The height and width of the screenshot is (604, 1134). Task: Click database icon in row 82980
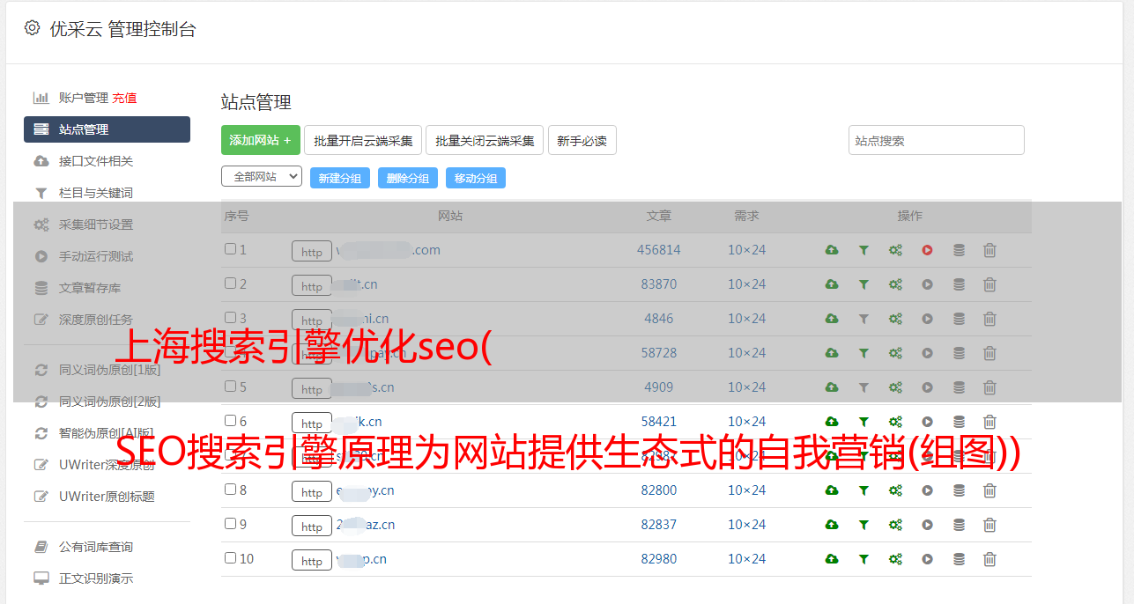click(x=959, y=559)
